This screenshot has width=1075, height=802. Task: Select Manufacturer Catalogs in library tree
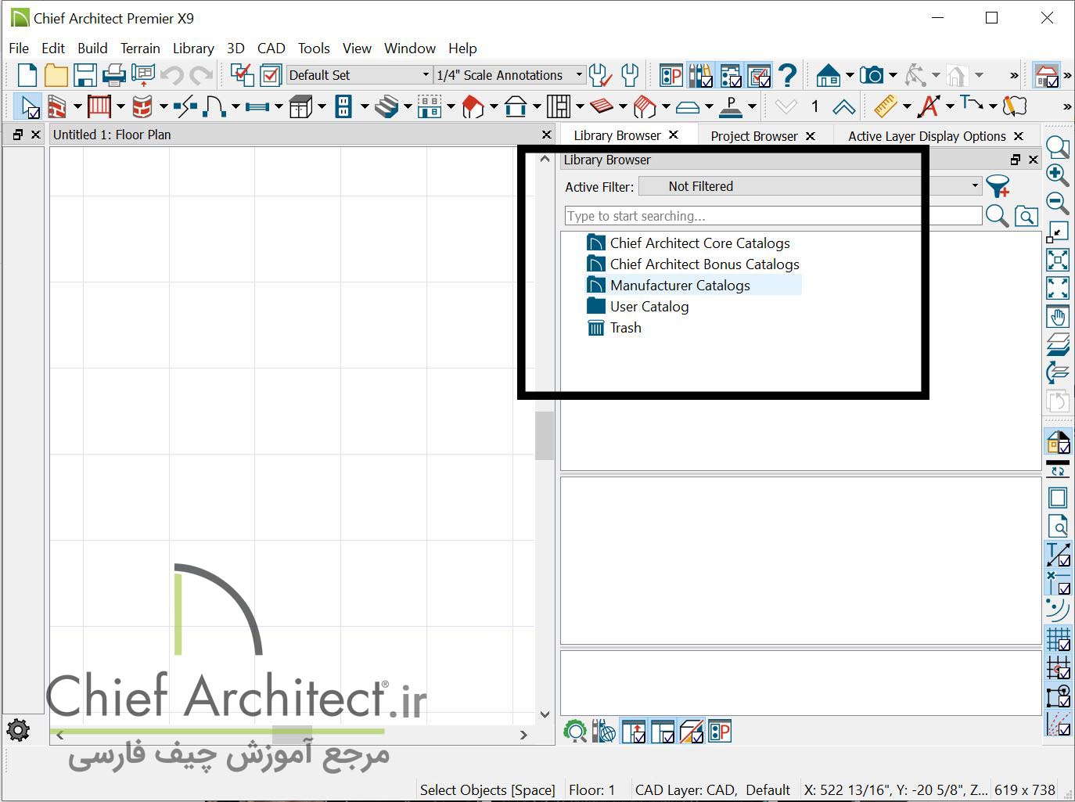tap(679, 286)
